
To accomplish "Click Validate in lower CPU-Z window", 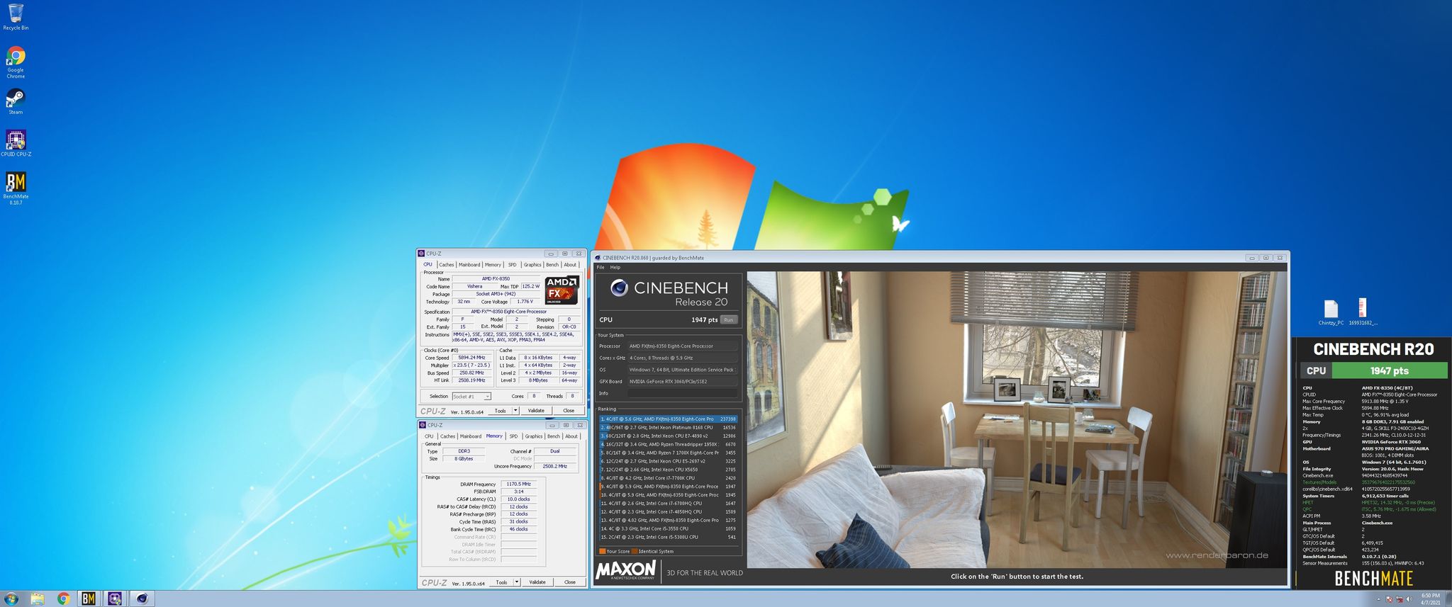I will coord(537,582).
